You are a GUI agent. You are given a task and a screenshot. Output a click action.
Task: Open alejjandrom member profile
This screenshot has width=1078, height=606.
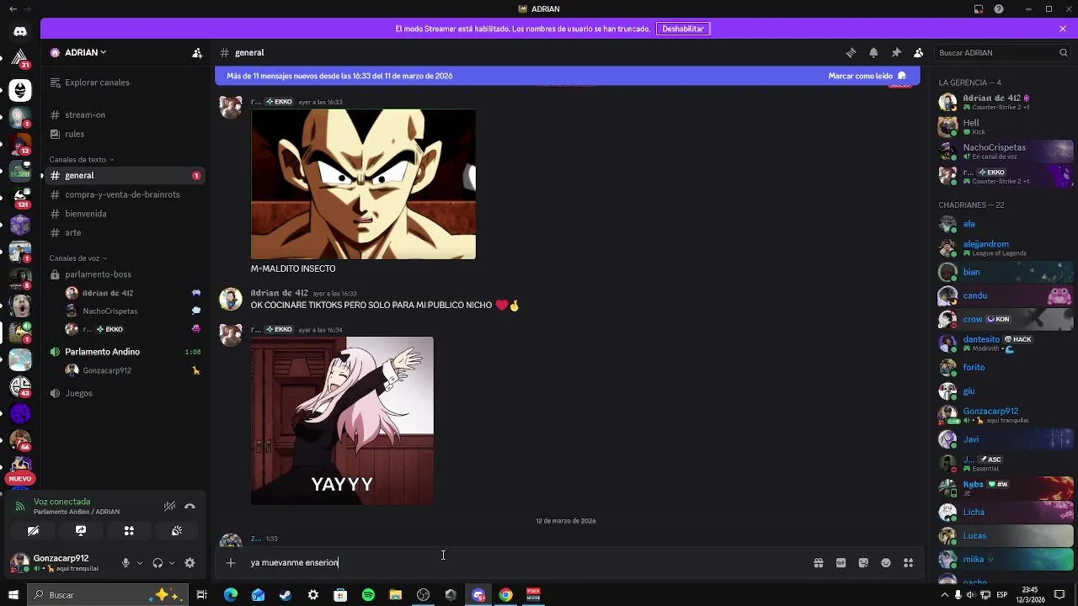tap(1006, 247)
